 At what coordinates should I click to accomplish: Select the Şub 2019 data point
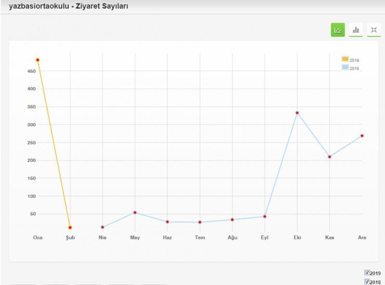[x=70, y=227]
